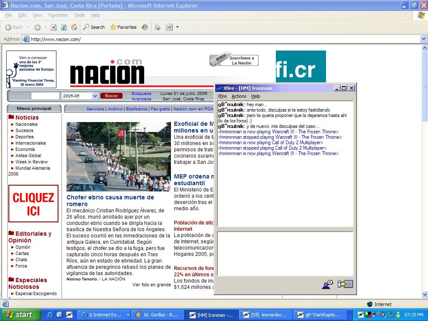Click the red Buscar button
The image size is (428, 321).
111,96
